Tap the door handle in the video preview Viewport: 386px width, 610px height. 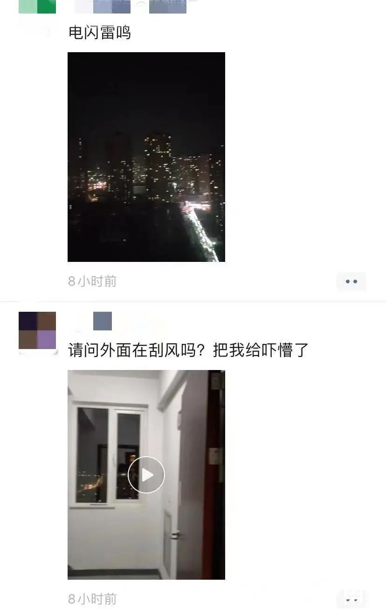click(x=175, y=535)
